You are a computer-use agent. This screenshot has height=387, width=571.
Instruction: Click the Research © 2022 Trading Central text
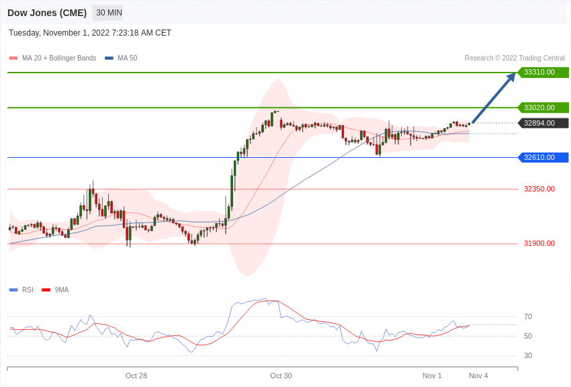(x=515, y=58)
